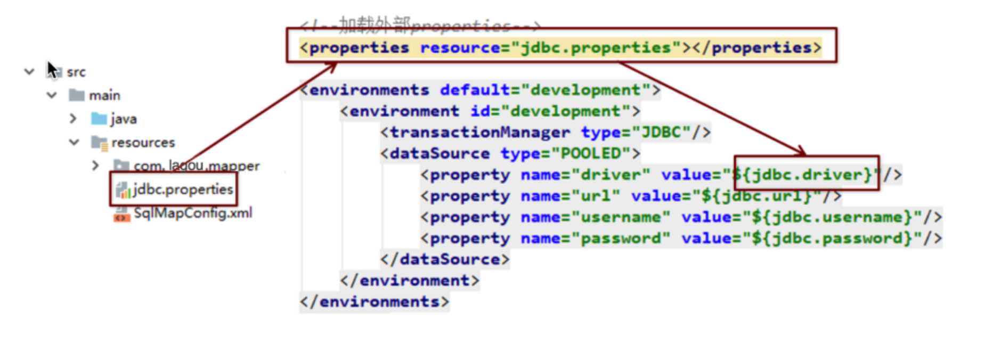This screenshot has height=346, width=993.
Task: Collapse the src folder chevron
Action: point(29,71)
